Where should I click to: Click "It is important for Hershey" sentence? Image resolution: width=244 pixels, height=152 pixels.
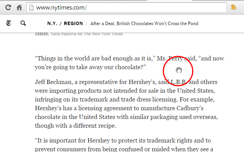pos(123,145)
